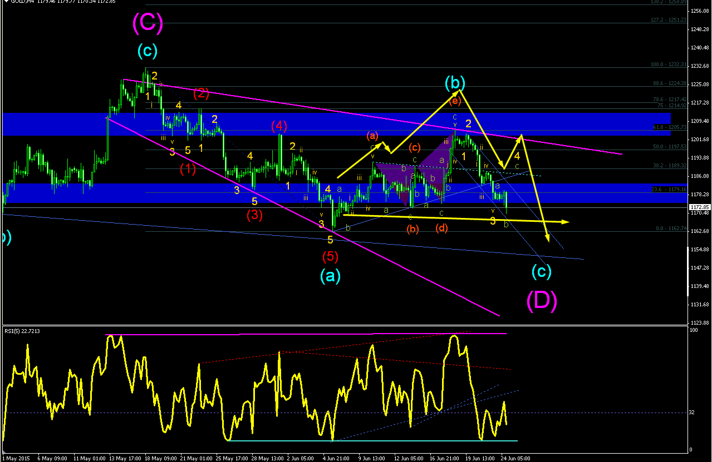Click 1178.28 on the price axis
712x462 pixels.
700,195
